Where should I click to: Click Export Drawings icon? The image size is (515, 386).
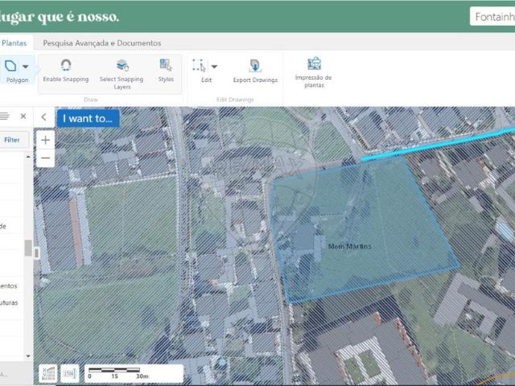coord(255,71)
